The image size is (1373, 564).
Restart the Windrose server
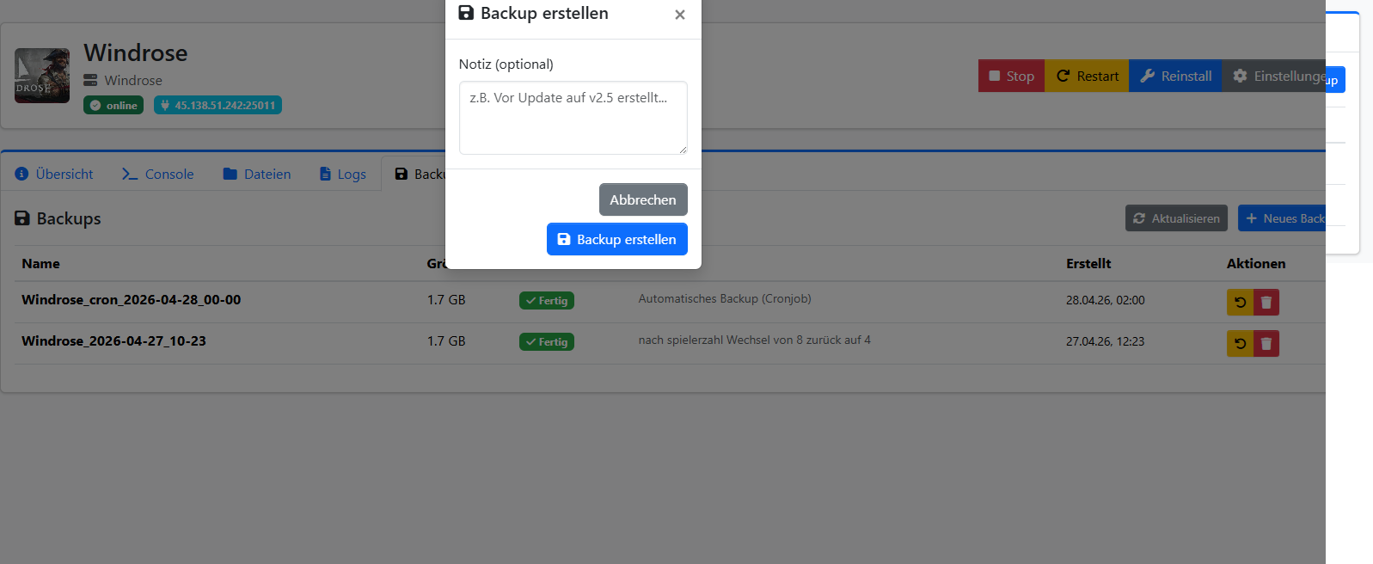(x=1087, y=76)
